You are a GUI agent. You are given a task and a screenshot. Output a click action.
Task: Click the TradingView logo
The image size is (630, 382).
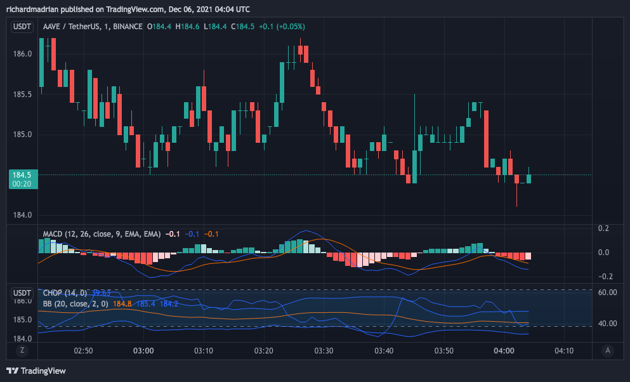click(36, 371)
